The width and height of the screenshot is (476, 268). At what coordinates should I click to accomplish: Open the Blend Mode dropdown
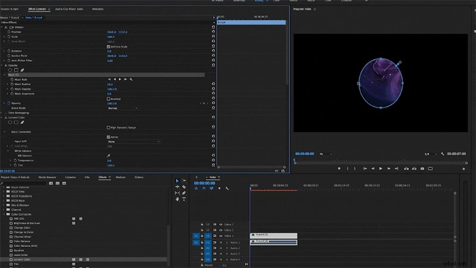[122, 108]
